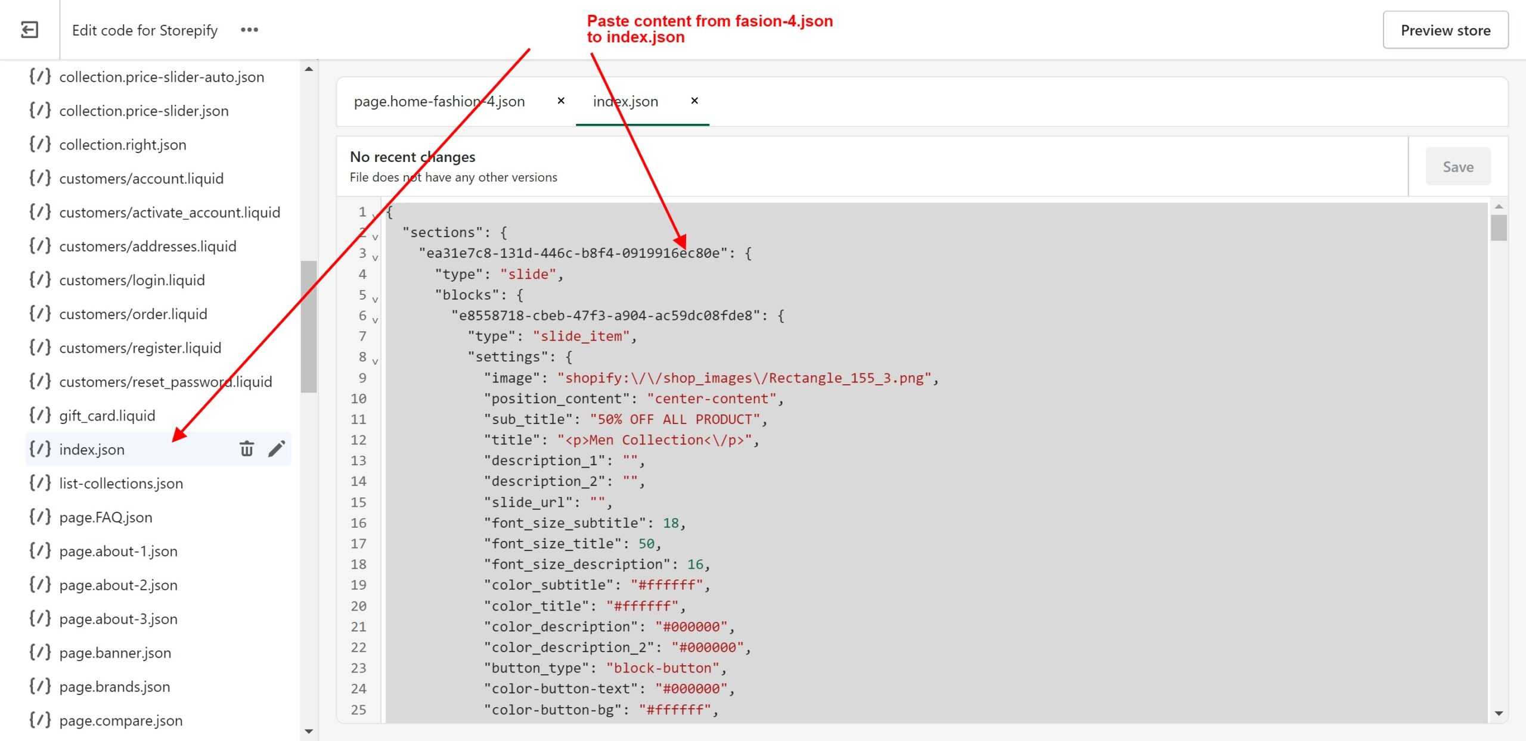Close the page.home-fashion-4.json tab
1526x741 pixels.
[x=561, y=101]
